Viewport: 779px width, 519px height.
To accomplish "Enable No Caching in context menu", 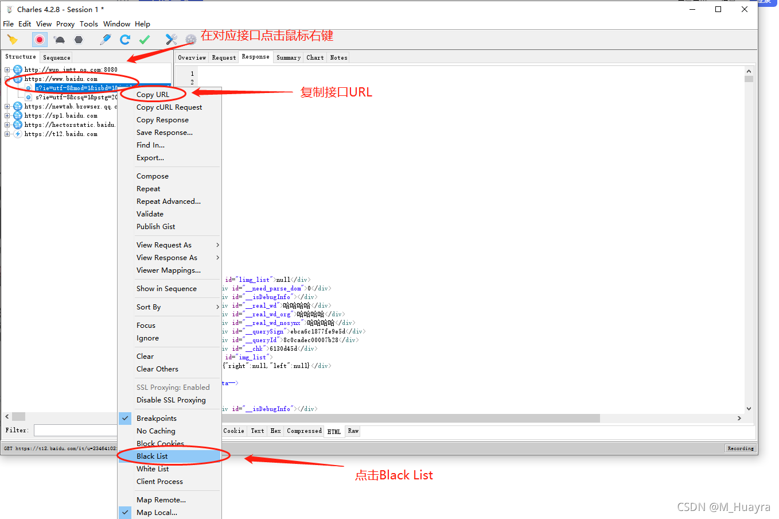I will click(169, 431).
